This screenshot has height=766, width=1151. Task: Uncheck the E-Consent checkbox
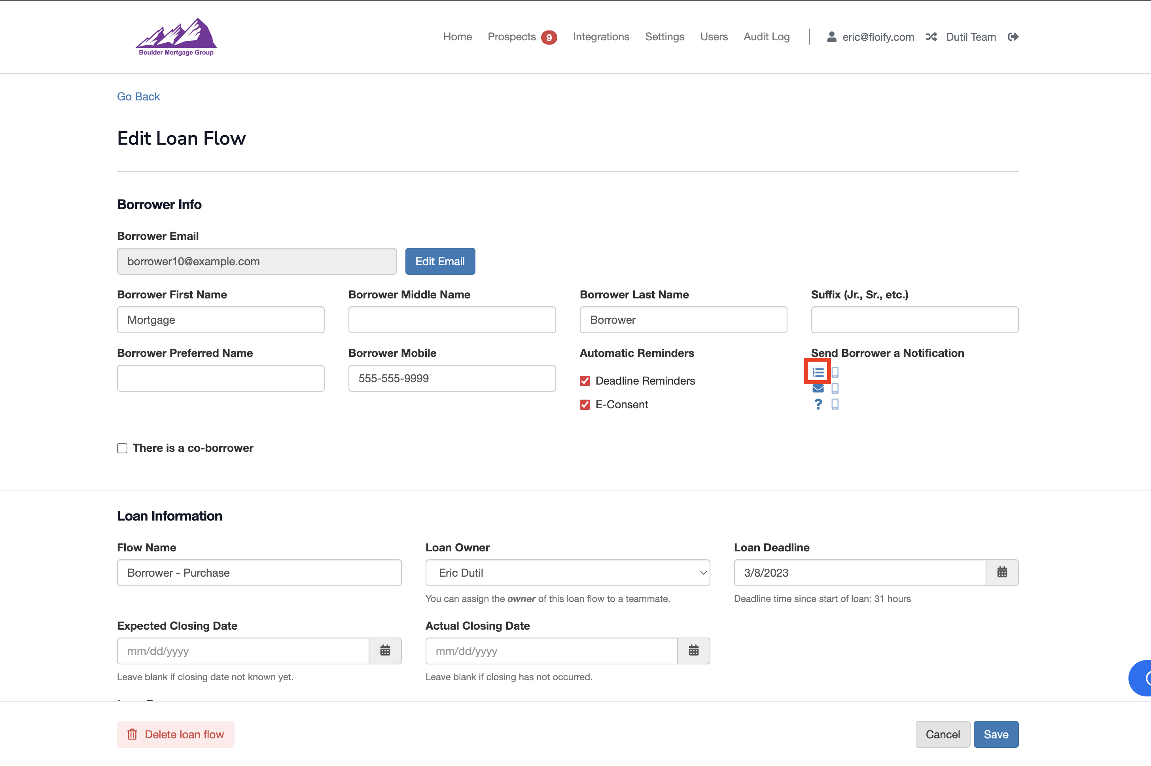(x=585, y=404)
